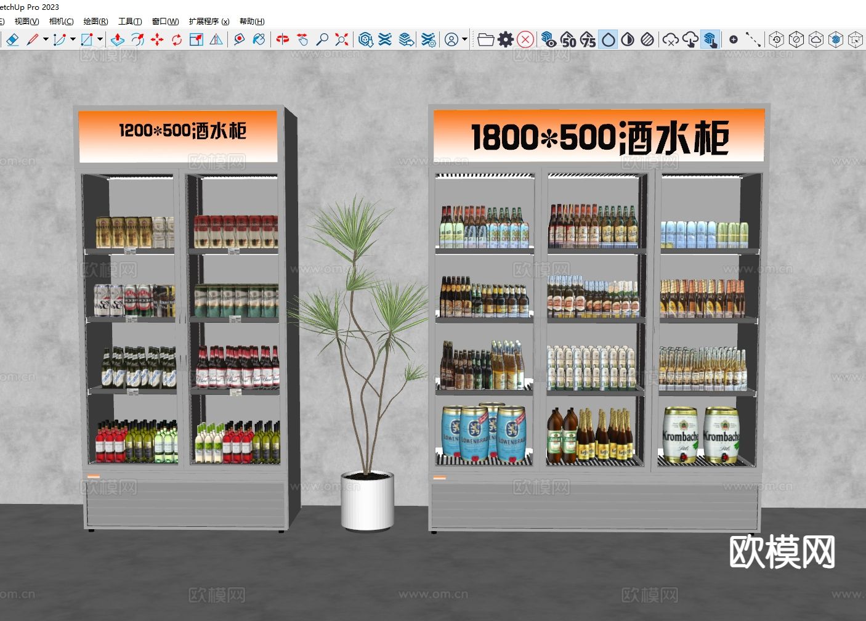Click the contrast half-circle adjustment icon
Viewport: 866px width, 621px height.
[628, 39]
